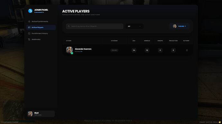Open Webhooks sidebar entry
This screenshot has width=222, height=124.
41,39
